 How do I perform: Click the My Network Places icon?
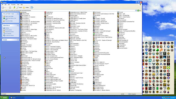4,35
